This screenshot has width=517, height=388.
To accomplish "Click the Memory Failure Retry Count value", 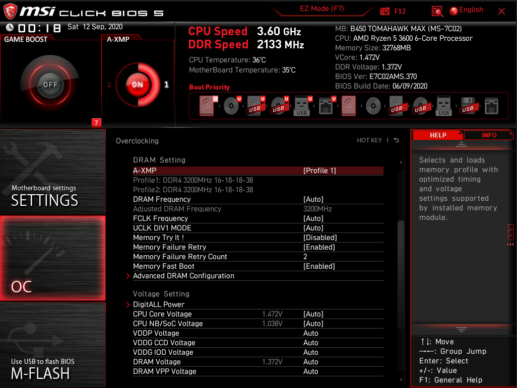I will click(x=305, y=257).
